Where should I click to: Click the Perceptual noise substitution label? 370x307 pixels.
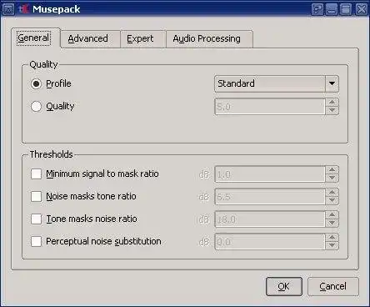tap(103, 242)
